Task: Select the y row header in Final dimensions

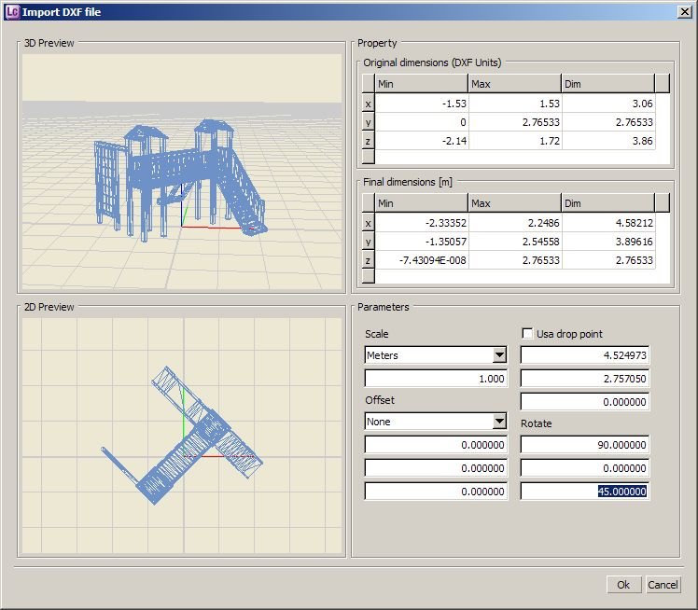Action: [369, 242]
